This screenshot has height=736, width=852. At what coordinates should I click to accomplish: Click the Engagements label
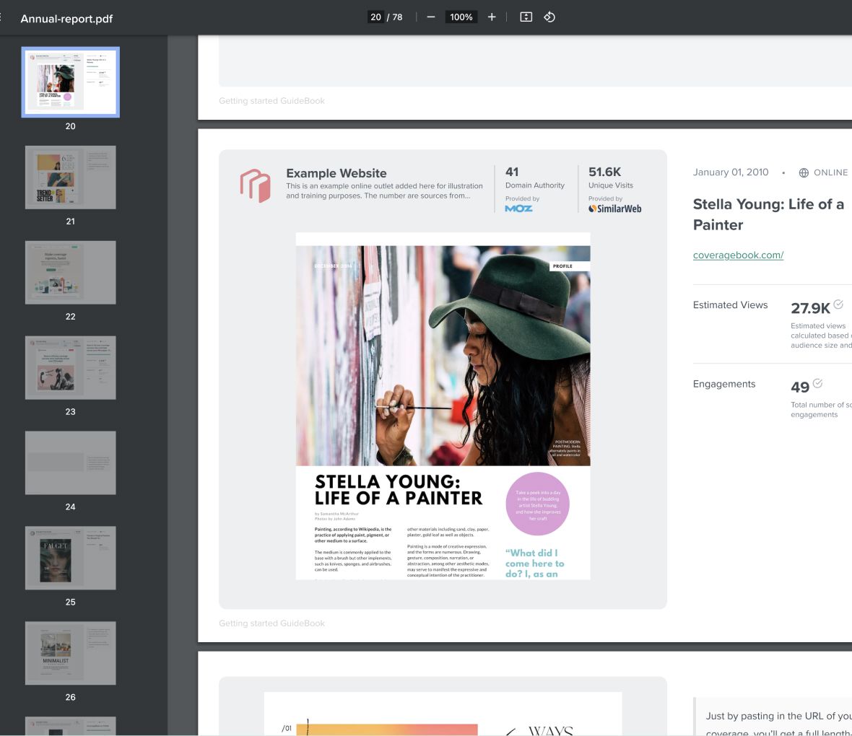pos(723,384)
